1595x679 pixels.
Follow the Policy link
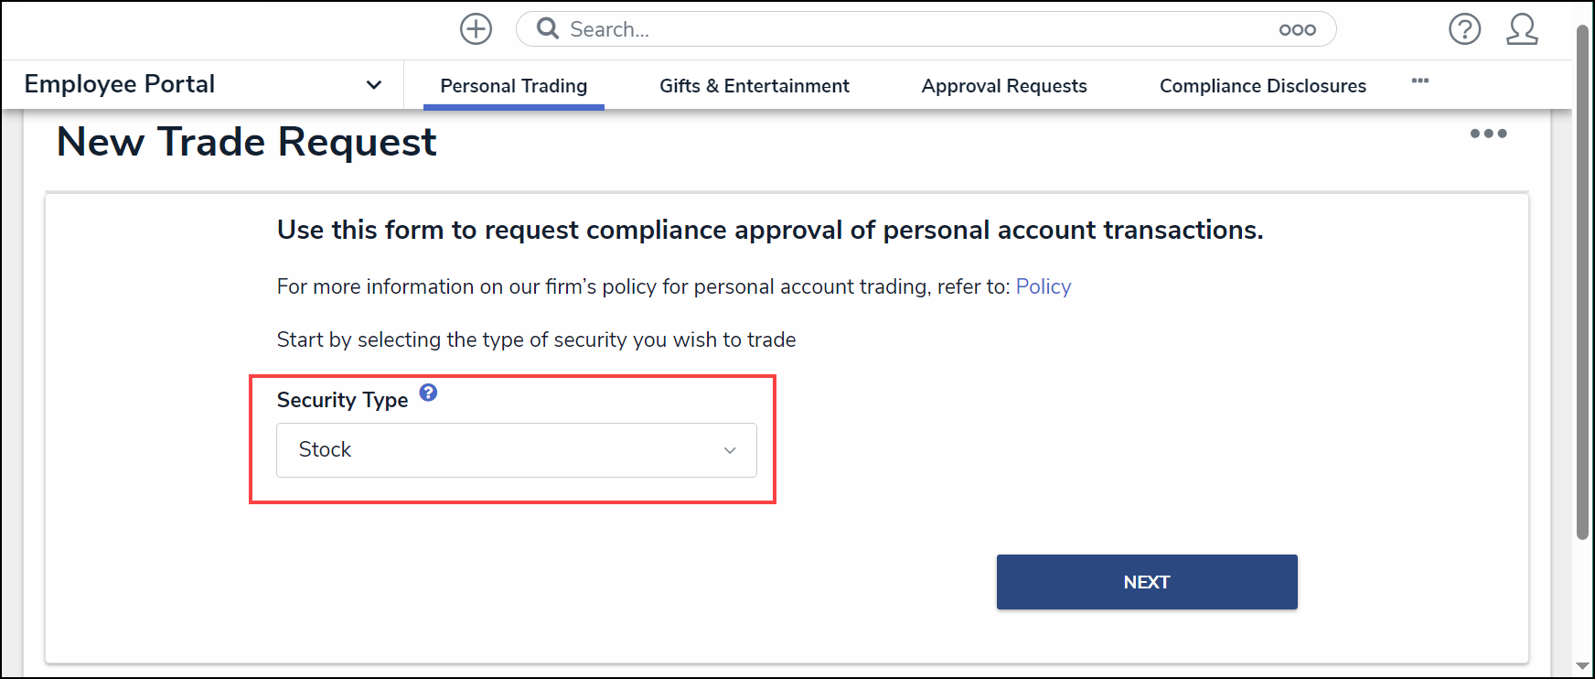(x=1043, y=287)
